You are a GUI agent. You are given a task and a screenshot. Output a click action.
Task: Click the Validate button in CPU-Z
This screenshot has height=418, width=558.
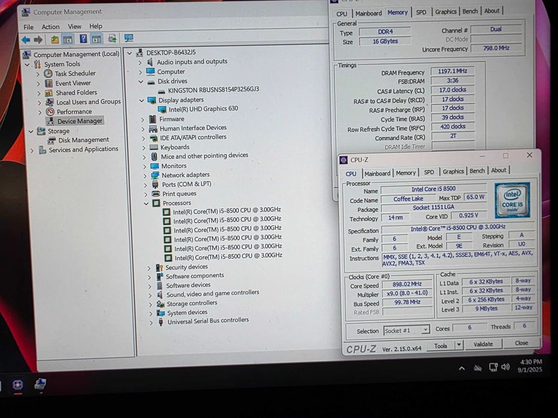tap(483, 344)
